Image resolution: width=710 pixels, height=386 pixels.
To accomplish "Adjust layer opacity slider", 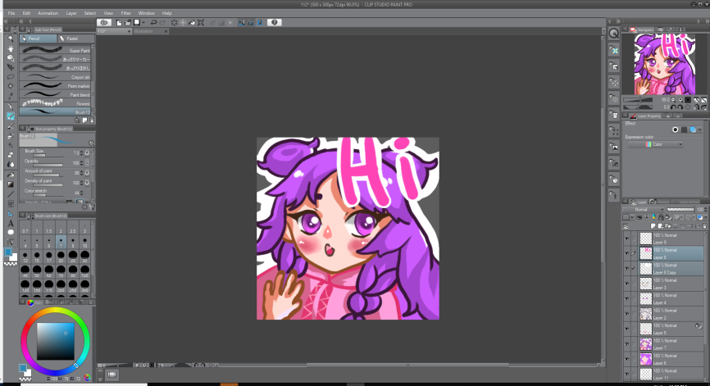I will [680, 210].
